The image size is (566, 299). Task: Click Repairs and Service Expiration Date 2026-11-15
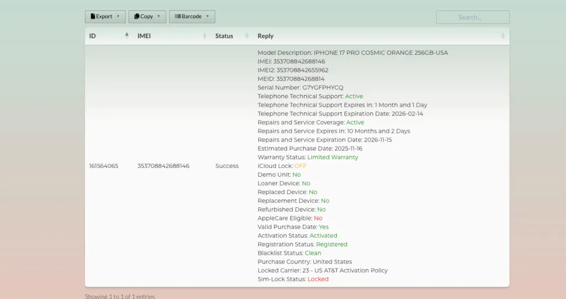pos(324,140)
